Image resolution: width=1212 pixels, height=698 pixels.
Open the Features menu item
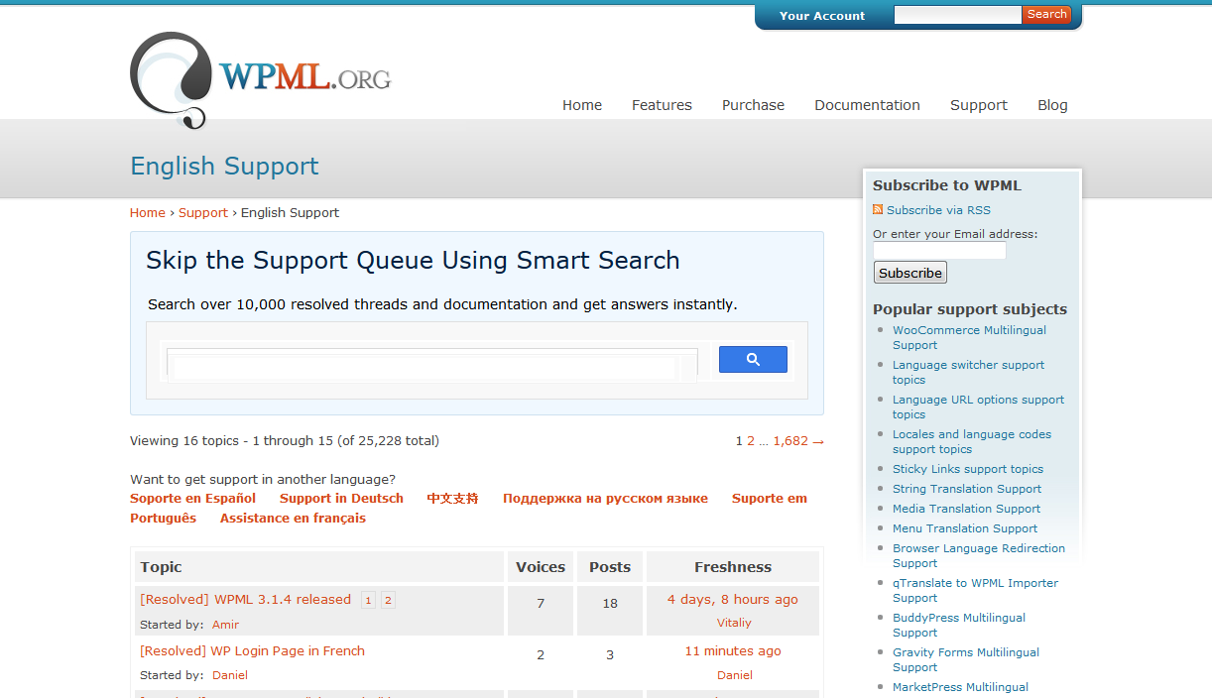[662, 105]
